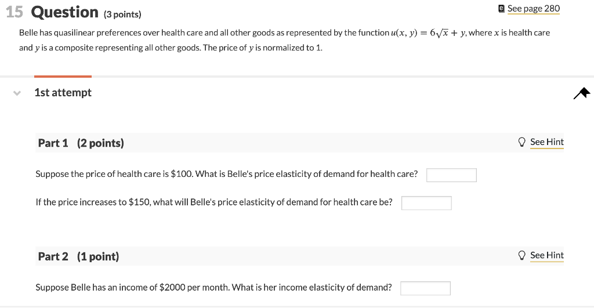
Task: Click the Part 2 (1 point) header
Action: coord(78,256)
